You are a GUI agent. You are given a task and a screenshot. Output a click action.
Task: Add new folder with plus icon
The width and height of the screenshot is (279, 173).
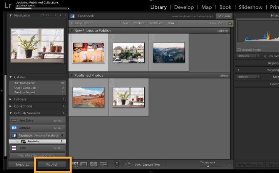(64, 99)
